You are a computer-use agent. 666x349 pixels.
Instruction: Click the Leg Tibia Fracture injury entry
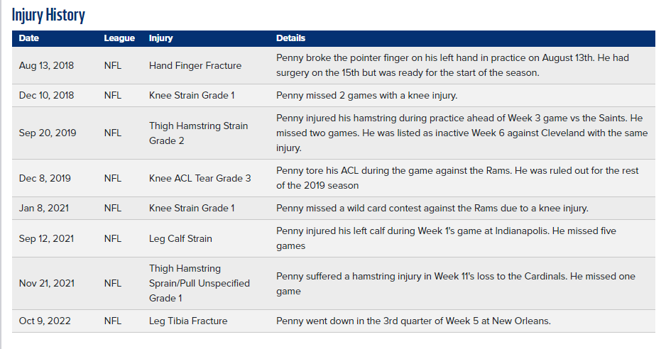click(188, 321)
